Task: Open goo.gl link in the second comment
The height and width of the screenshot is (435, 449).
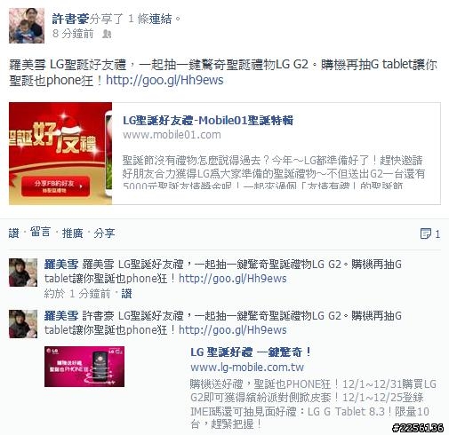Action: click(233, 330)
